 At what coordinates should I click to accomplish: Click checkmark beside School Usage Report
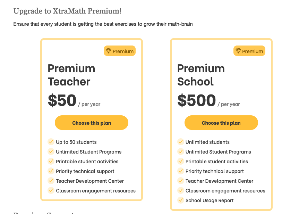(x=181, y=200)
